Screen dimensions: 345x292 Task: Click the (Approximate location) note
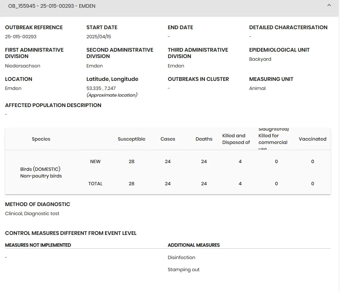point(112,95)
